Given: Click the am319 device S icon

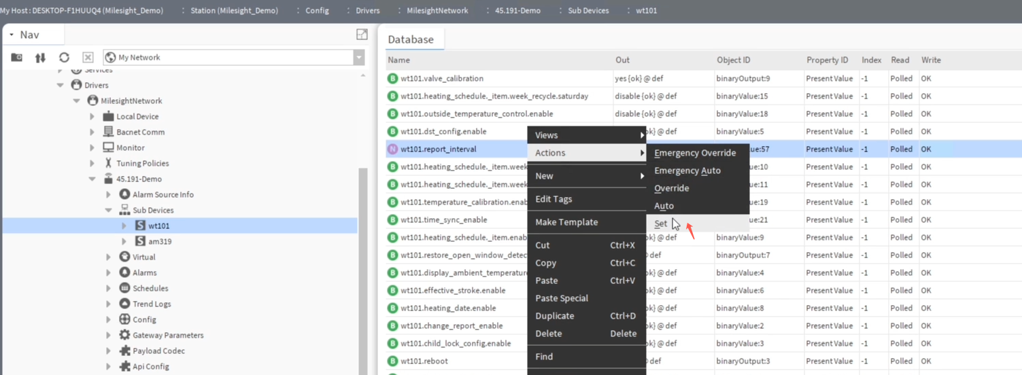Looking at the screenshot, I should (140, 241).
